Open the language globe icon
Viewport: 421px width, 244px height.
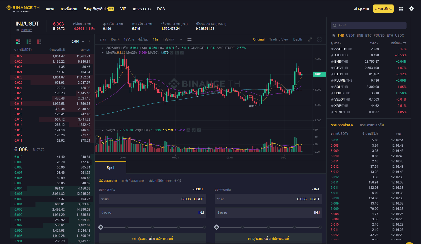[401, 9]
